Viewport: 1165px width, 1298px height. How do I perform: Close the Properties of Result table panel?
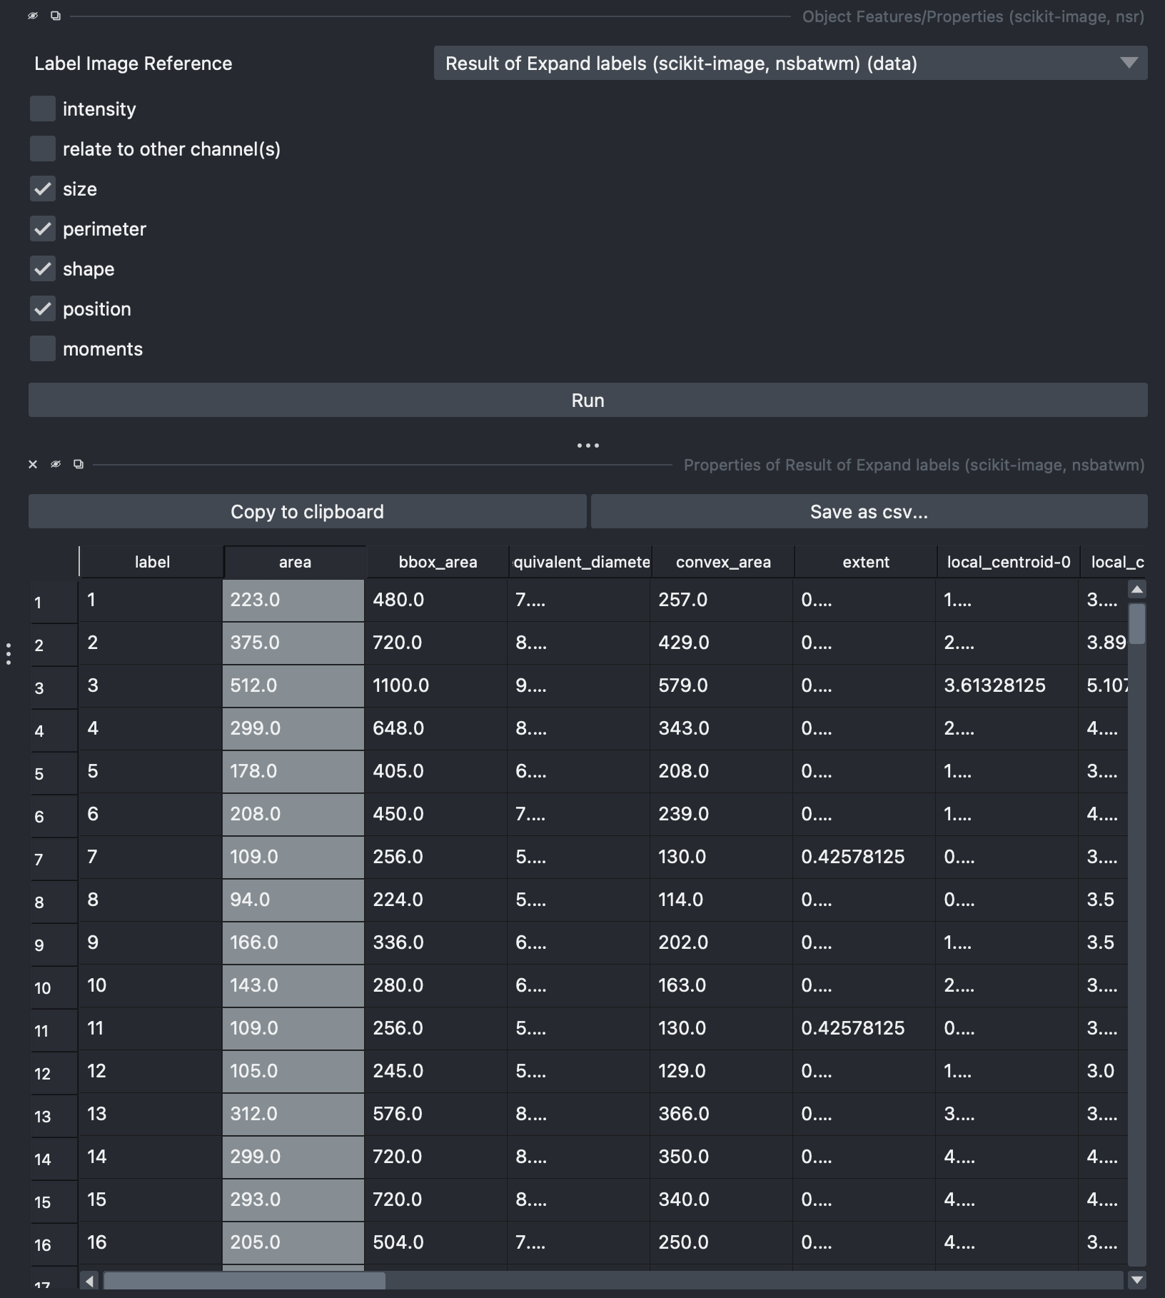coord(33,464)
